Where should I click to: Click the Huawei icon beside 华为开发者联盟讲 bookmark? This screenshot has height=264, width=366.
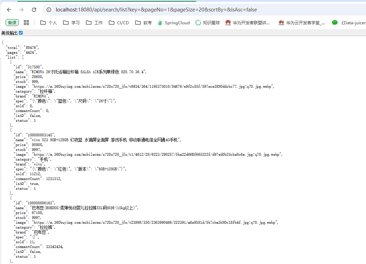tap(228, 23)
